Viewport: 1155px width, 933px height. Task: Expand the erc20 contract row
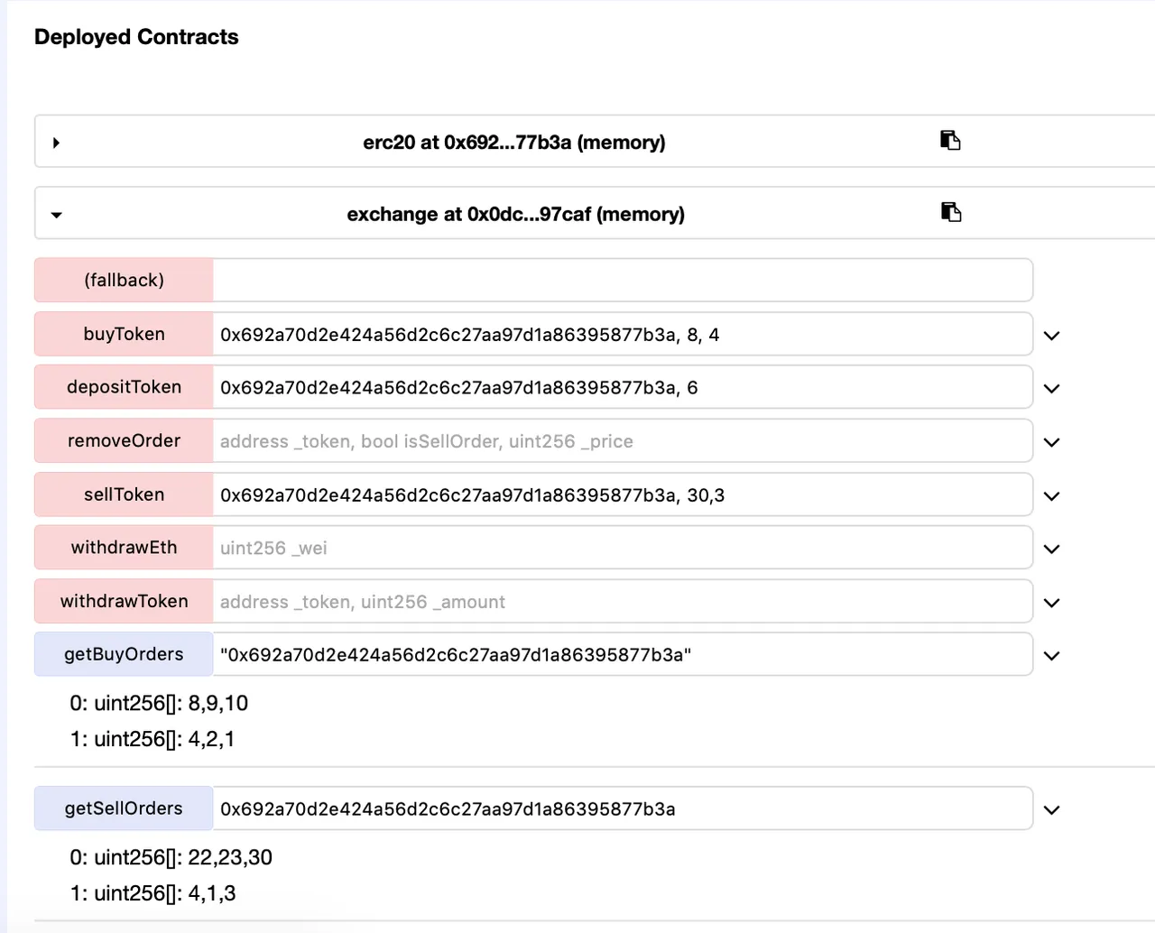(x=56, y=143)
